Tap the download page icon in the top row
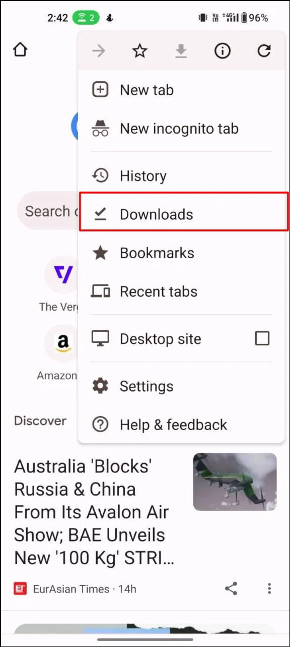The image size is (290, 647). coord(181,50)
